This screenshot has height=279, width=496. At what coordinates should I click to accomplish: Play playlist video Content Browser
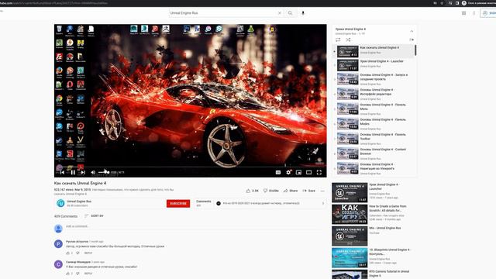pyautogui.click(x=374, y=153)
